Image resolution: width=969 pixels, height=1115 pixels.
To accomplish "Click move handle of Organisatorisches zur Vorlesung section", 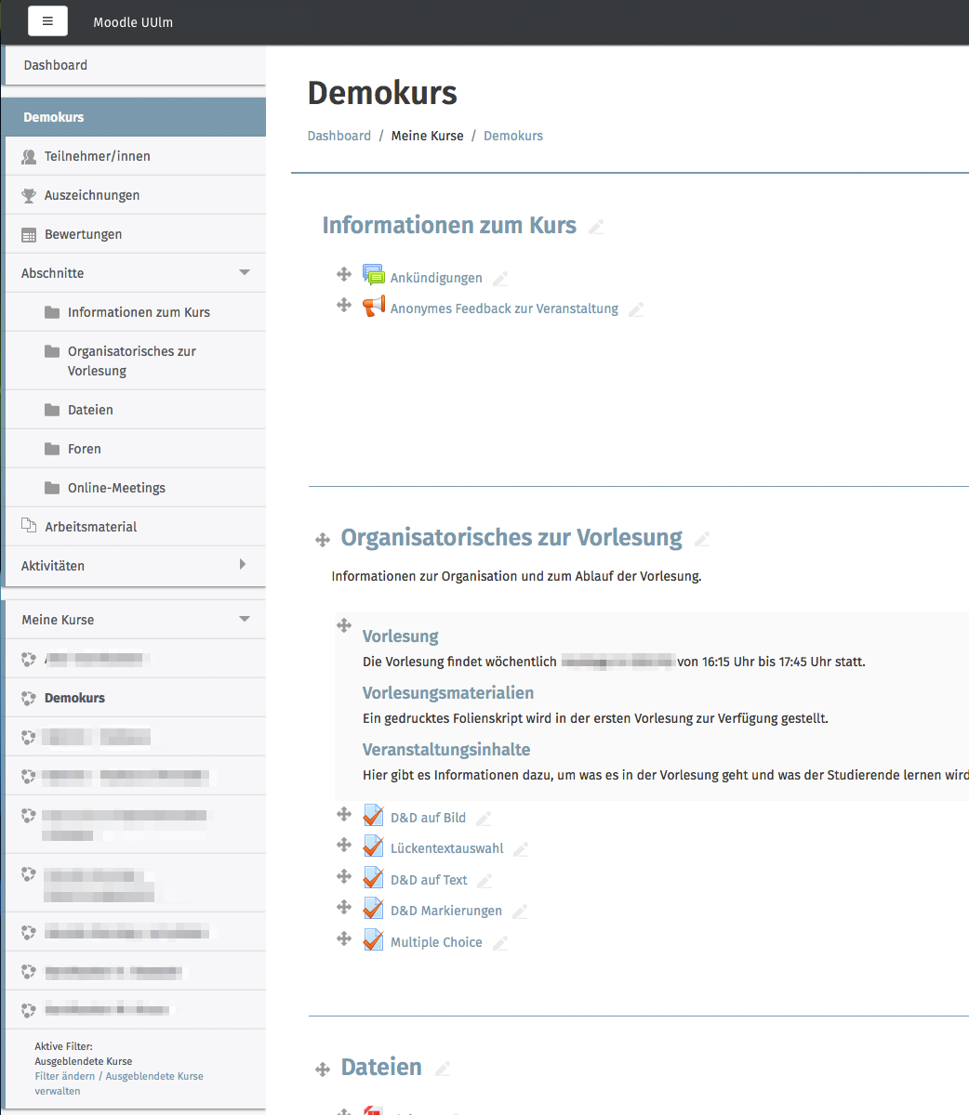I will (x=323, y=540).
